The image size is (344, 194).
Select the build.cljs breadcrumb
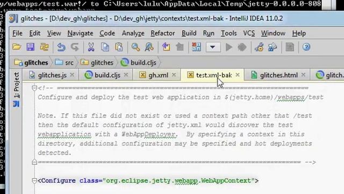coord(139,63)
